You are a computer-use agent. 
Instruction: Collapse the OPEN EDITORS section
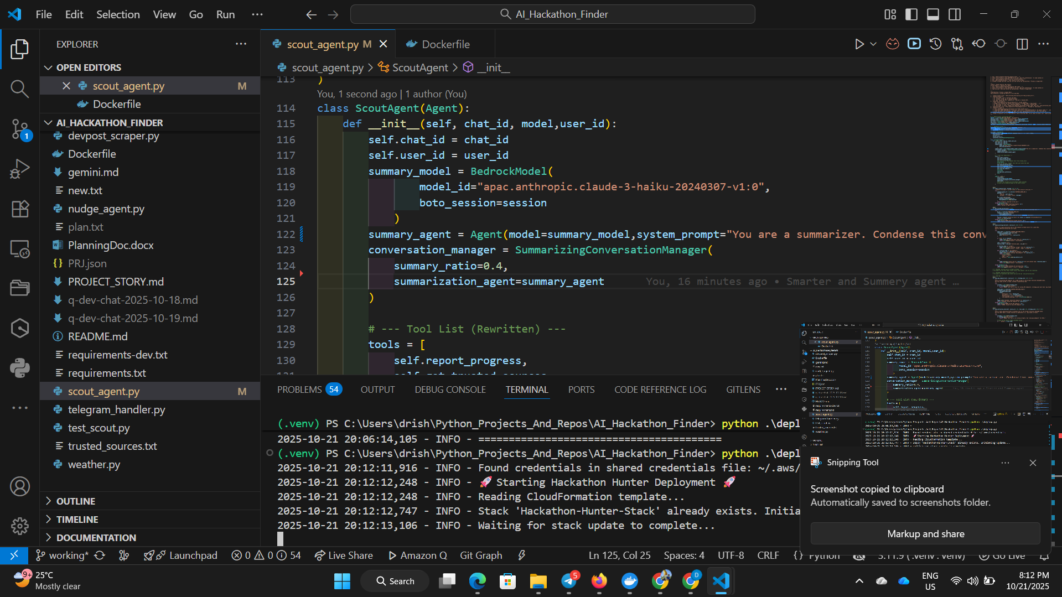[48, 67]
